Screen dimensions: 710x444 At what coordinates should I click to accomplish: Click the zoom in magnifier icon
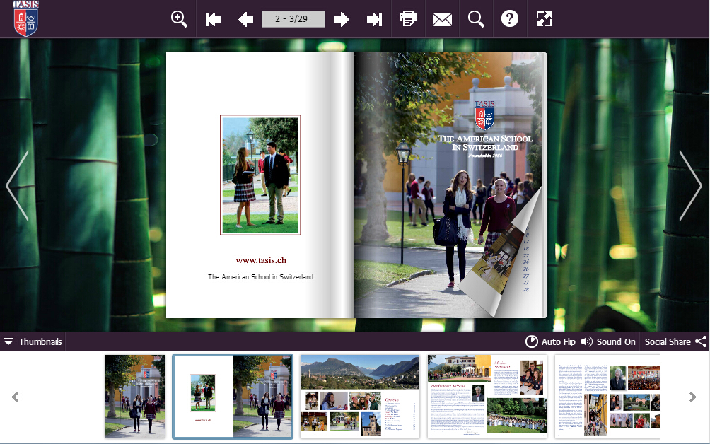(x=179, y=19)
